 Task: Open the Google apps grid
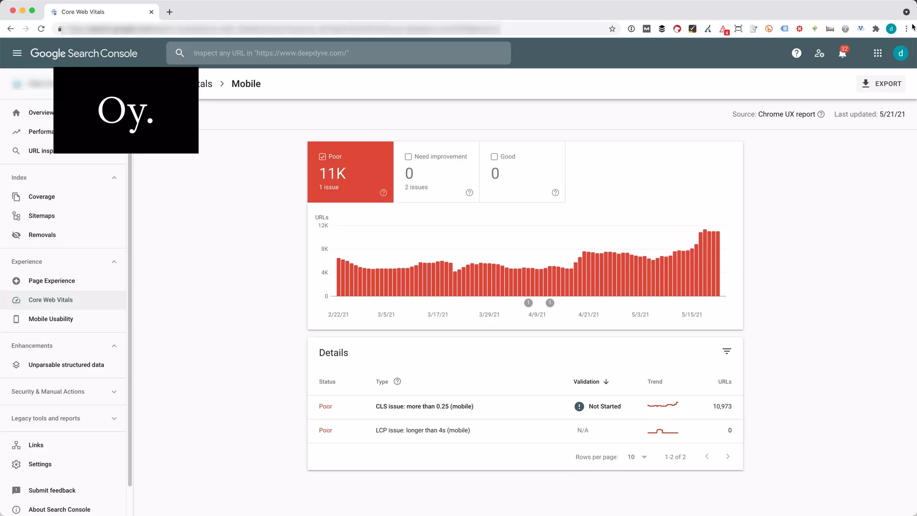point(878,53)
